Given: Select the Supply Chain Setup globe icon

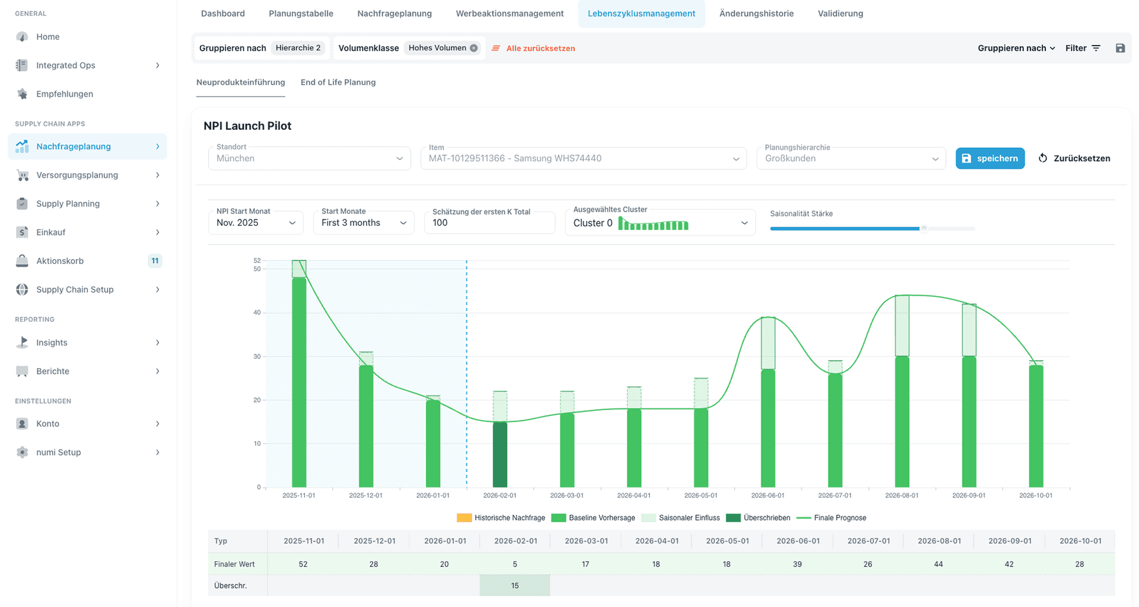Looking at the screenshot, I should click(x=22, y=289).
